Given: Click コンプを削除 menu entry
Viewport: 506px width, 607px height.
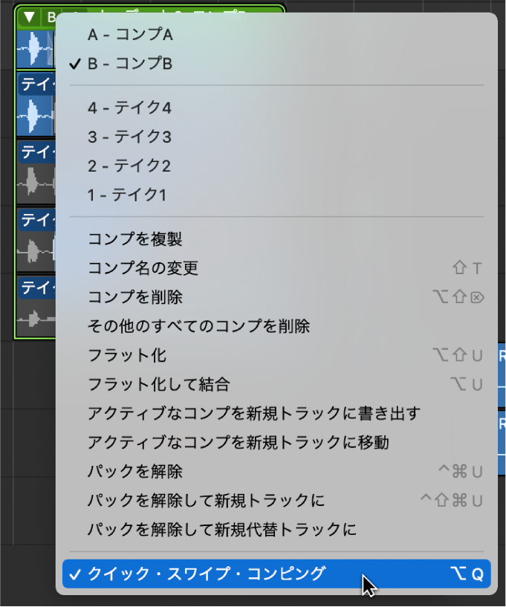Looking at the screenshot, I should click(276, 297).
